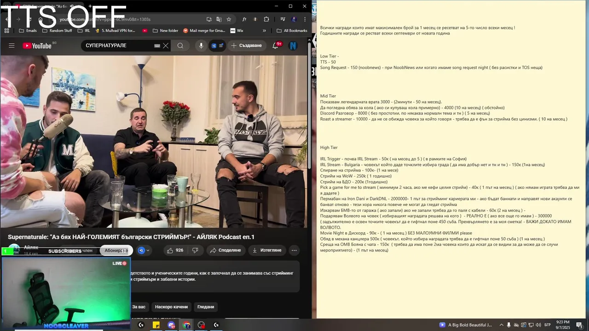Screen dimensions: 589x331
Task: Click the 'Изтегляне' download button
Action: (x=267, y=250)
